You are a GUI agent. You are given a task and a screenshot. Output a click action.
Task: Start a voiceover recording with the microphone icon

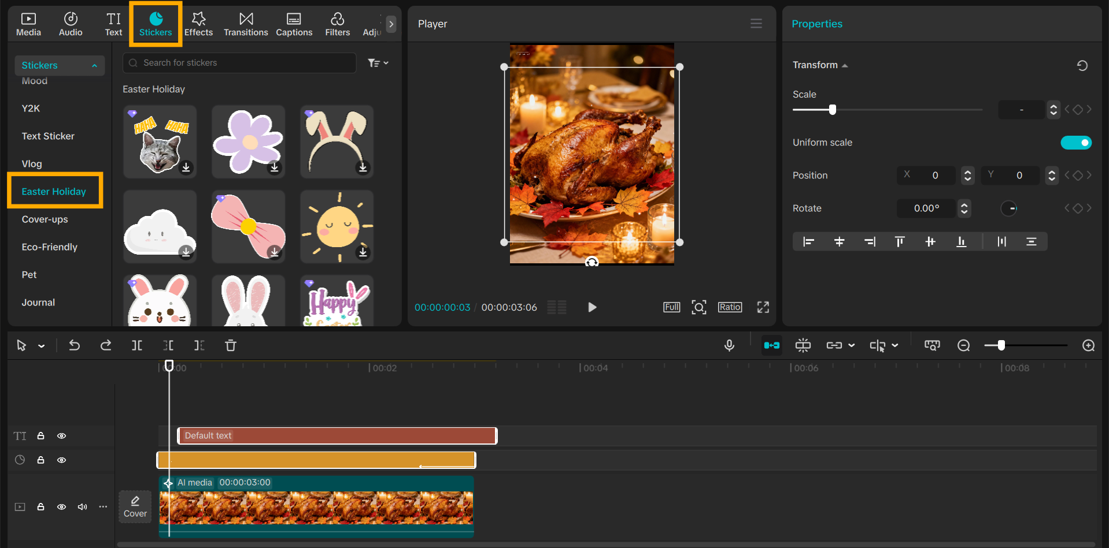[729, 345]
